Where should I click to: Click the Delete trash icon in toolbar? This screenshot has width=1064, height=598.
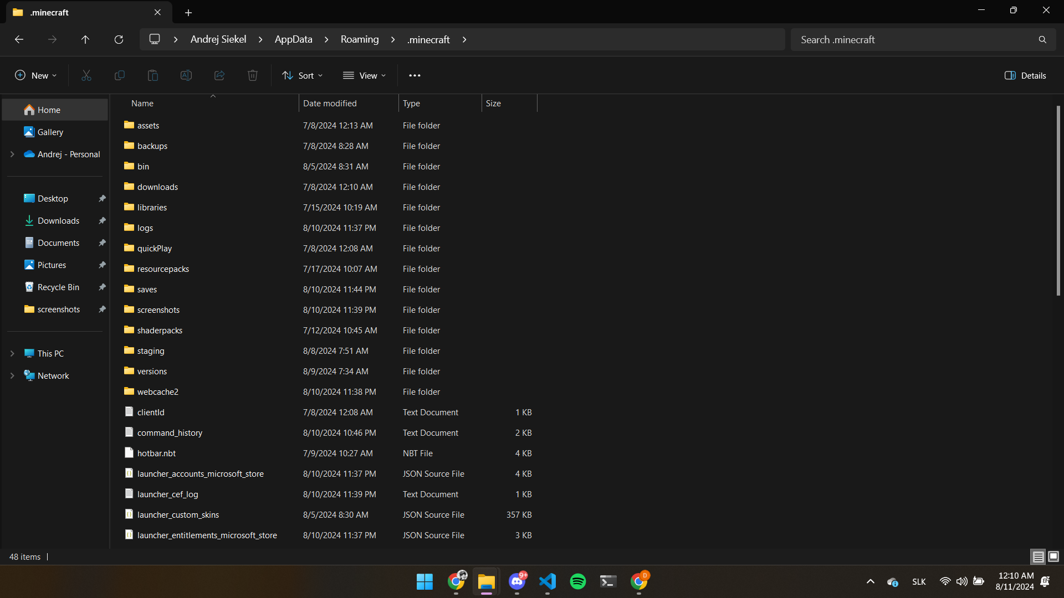[253, 75]
